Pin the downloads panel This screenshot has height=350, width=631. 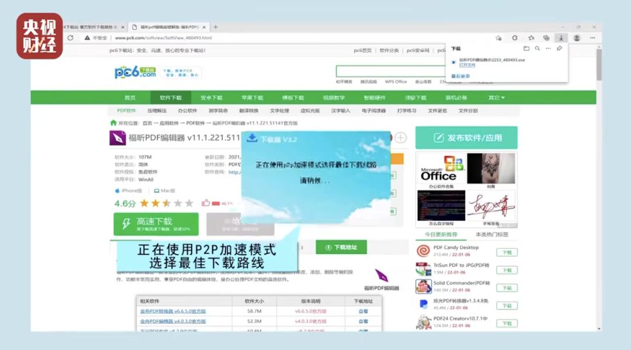pos(559,48)
